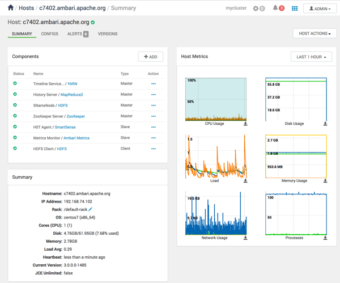Download CPU Usage chart data

pos(245,124)
